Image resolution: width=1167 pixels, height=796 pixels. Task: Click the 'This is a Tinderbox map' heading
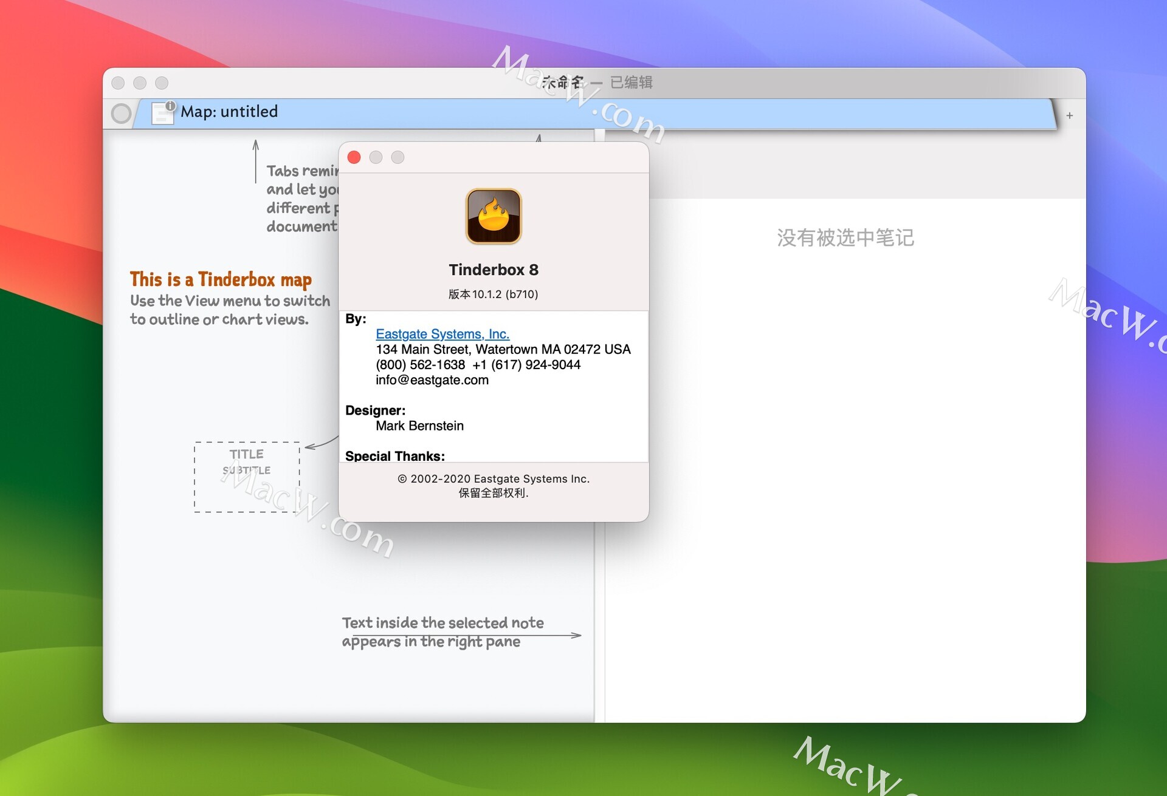pos(221,279)
